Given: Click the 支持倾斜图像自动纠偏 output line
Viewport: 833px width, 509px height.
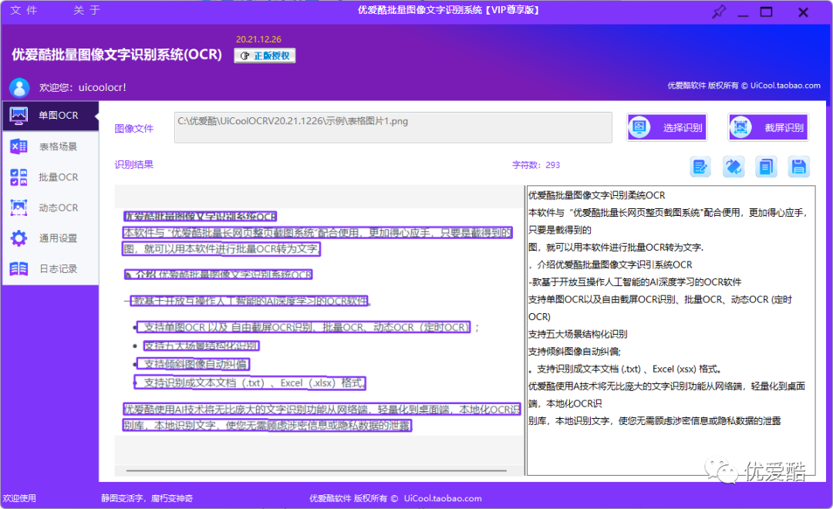Looking at the screenshot, I should pos(575,351).
